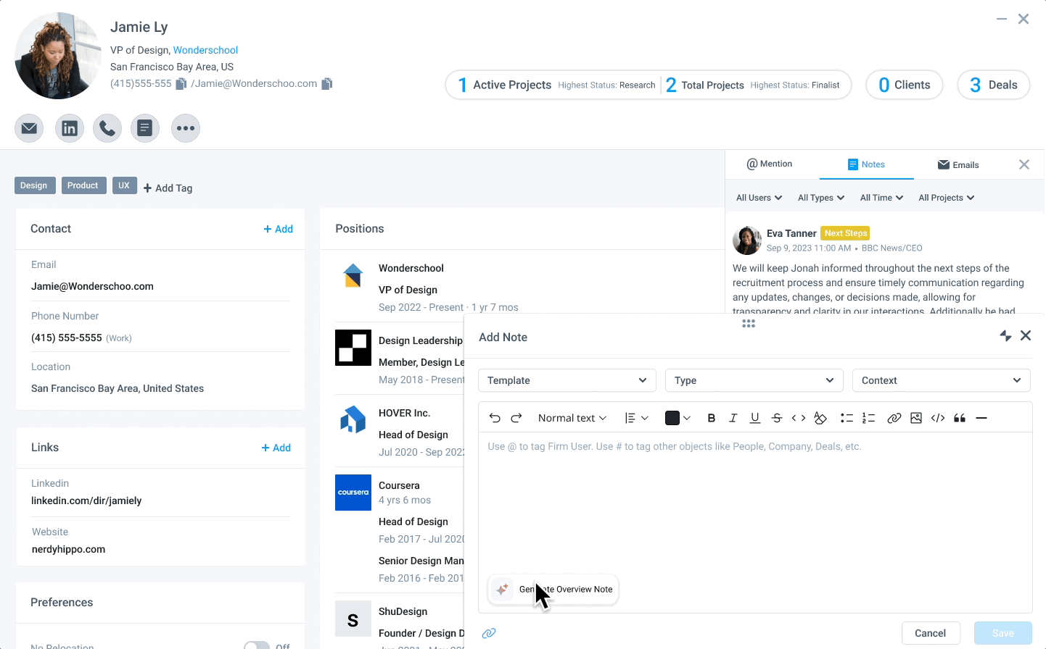Insert link from editor toolbar
The width and height of the screenshot is (1046, 649).
(x=894, y=418)
